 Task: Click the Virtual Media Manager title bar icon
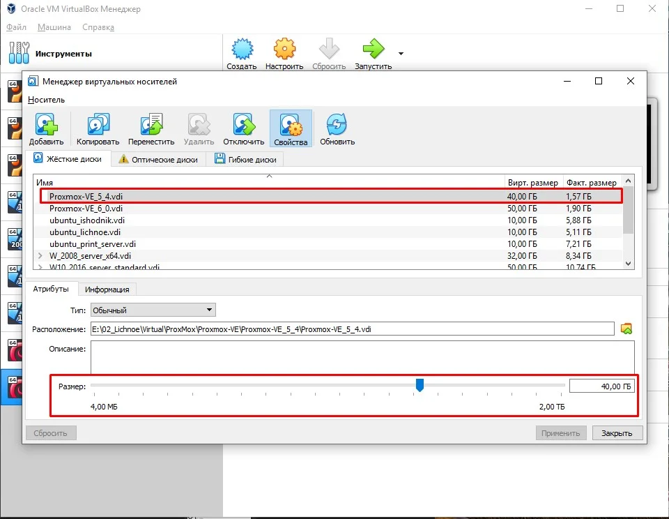coord(33,81)
